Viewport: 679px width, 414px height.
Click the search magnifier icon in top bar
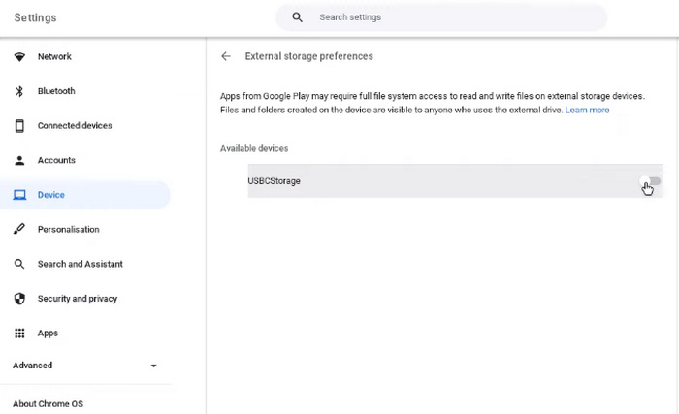point(297,17)
